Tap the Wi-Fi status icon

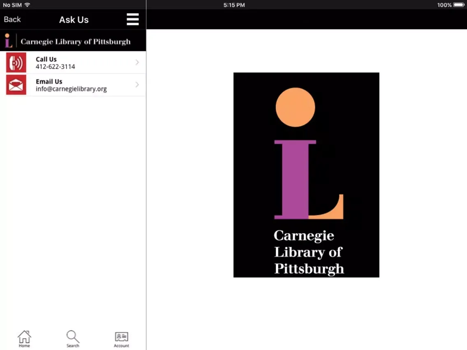click(x=27, y=5)
